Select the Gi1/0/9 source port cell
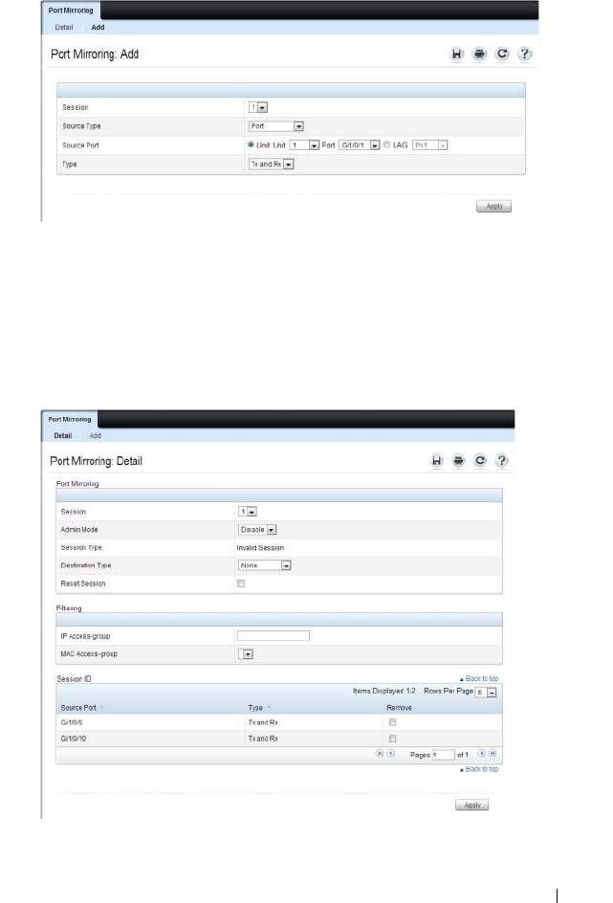Screen dimensions: 613x903 point(72,722)
